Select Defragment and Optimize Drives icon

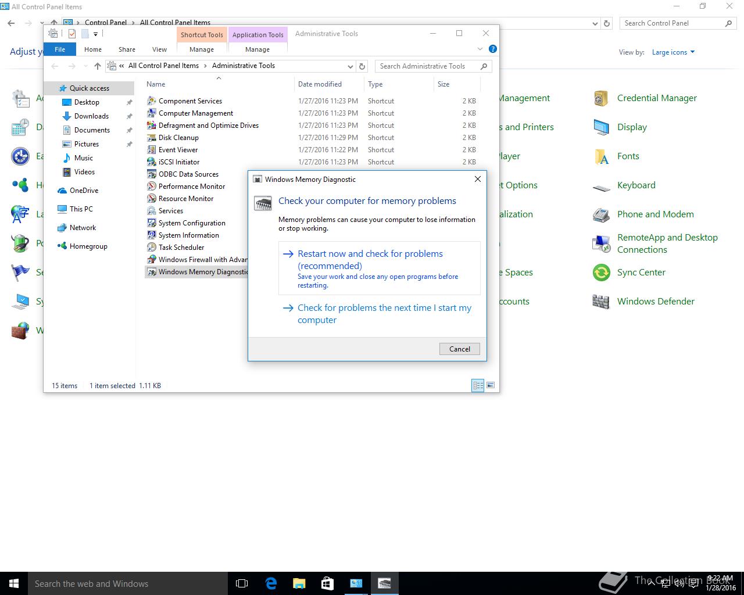coord(152,126)
